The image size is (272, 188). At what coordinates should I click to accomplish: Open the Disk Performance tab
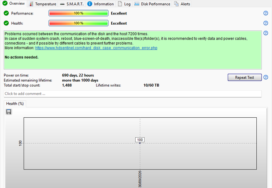[x=152, y=4]
